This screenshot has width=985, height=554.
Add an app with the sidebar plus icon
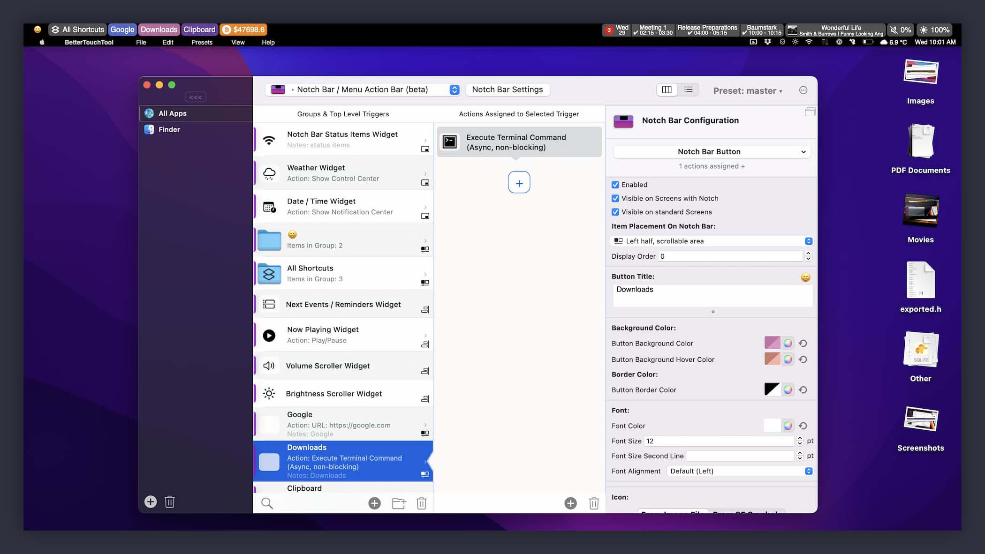(x=151, y=502)
